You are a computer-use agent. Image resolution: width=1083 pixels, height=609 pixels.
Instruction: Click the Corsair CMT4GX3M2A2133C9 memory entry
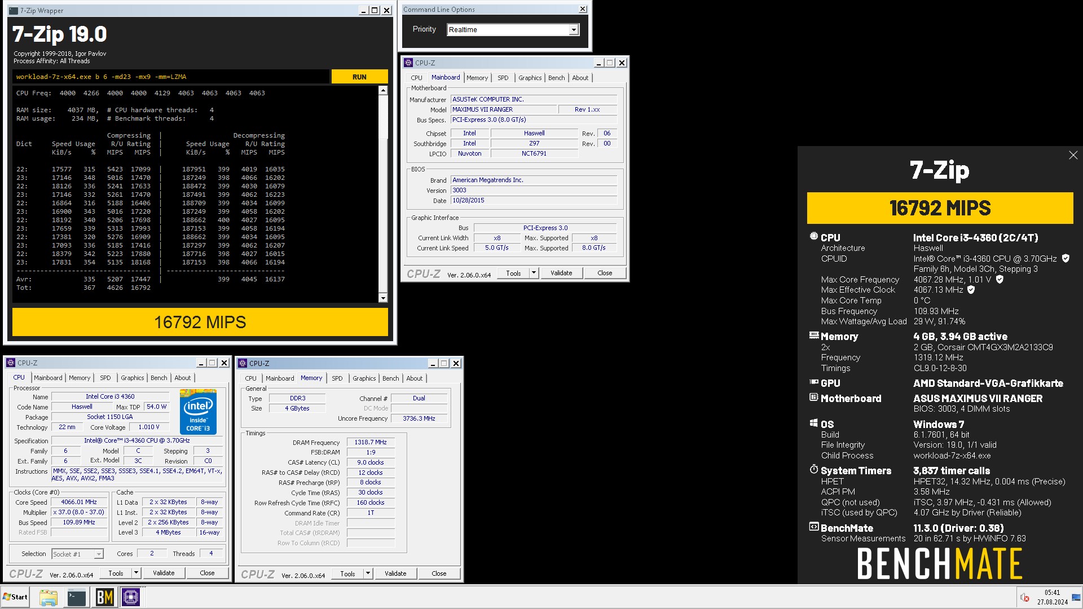pos(983,347)
